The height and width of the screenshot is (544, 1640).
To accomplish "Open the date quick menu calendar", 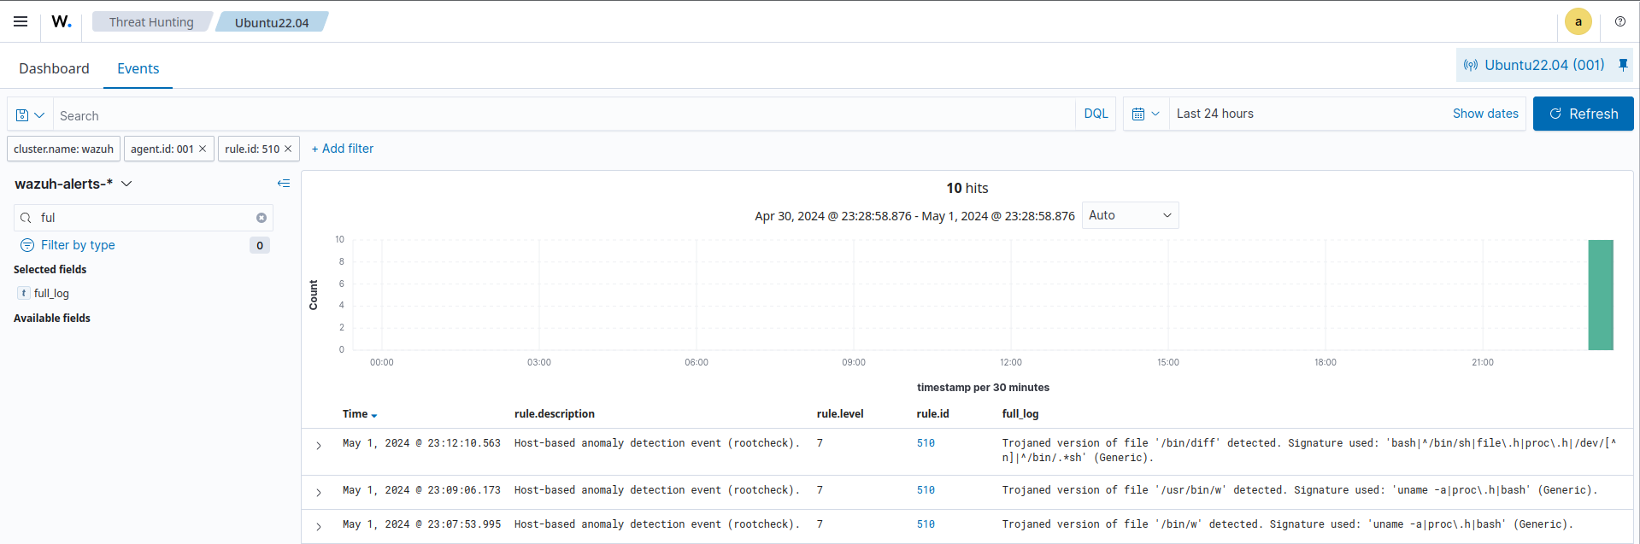I will 1145,114.
